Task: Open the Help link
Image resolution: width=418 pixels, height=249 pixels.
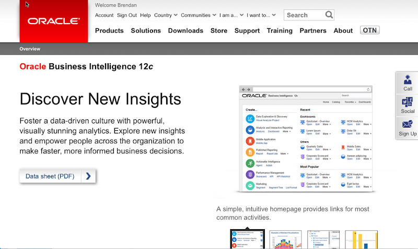Action: (145, 15)
